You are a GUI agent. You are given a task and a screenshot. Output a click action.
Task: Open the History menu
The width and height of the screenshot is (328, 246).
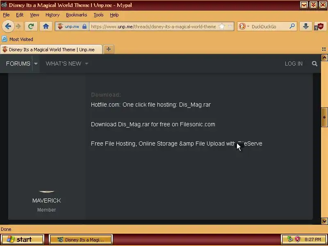(52, 15)
